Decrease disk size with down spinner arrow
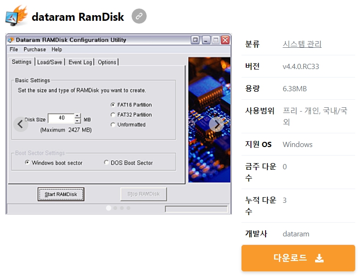Image resolution: width=358 pixels, height=278 pixels. pos(78,121)
